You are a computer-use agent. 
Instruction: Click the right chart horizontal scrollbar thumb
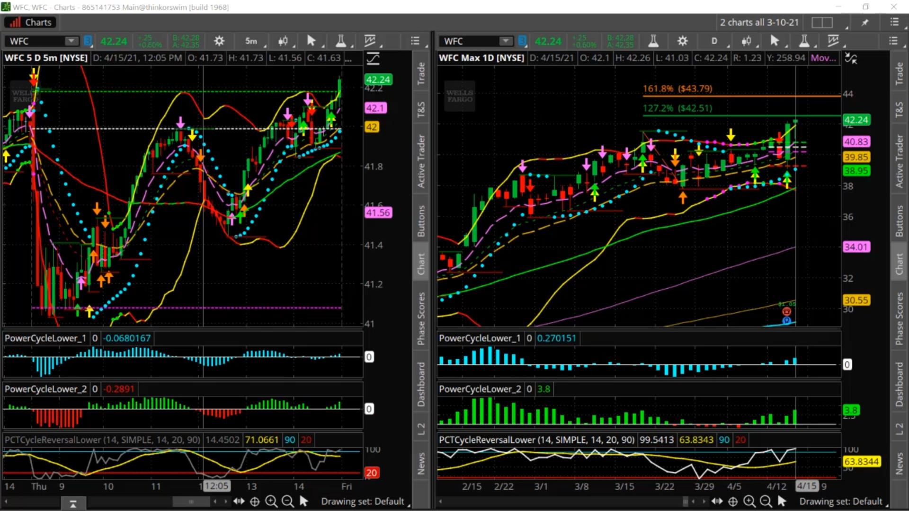point(686,502)
